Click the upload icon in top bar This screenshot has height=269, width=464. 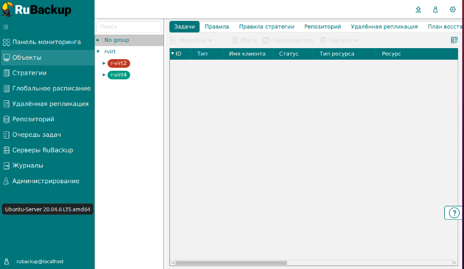[419, 10]
